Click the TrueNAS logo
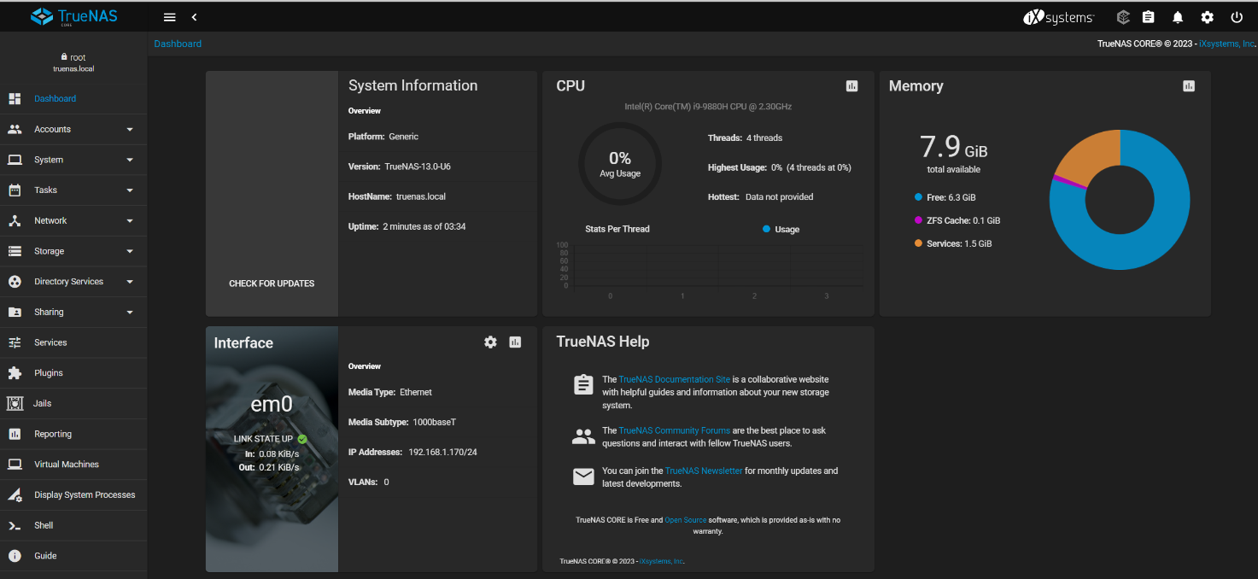1258x579 pixels. click(x=73, y=16)
